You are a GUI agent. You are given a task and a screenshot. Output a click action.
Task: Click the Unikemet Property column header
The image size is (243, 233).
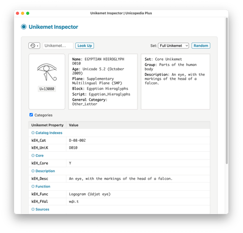pos(48,125)
